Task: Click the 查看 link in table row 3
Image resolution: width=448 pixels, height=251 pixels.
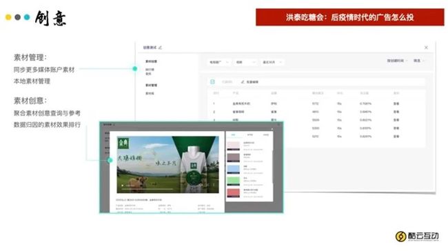Action: pyautogui.click(x=396, y=120)
